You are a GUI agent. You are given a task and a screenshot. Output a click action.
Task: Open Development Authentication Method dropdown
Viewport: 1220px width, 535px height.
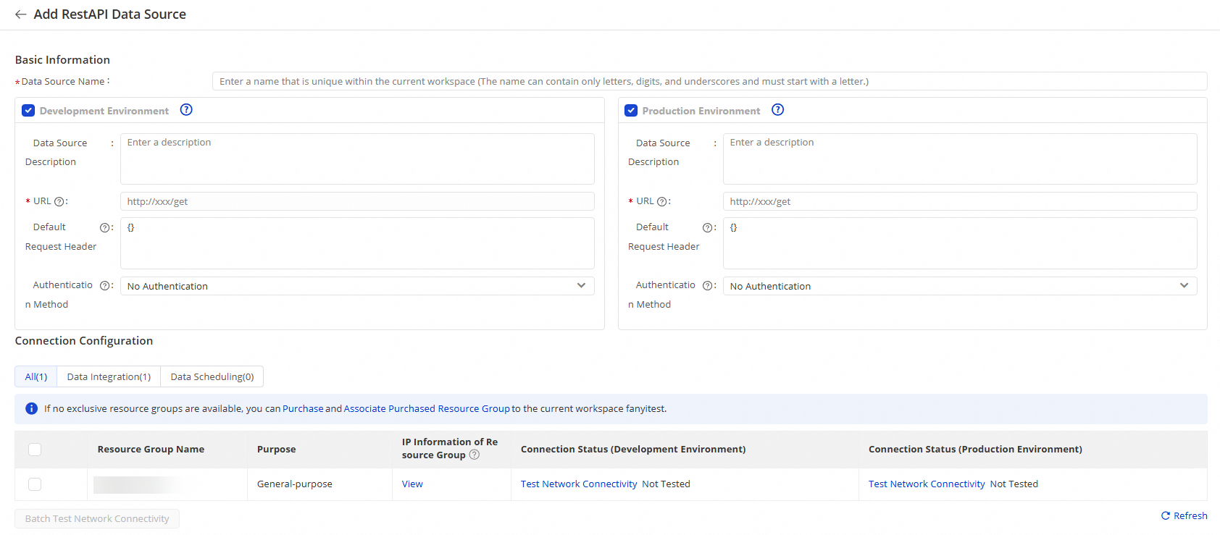coord(357,286)
